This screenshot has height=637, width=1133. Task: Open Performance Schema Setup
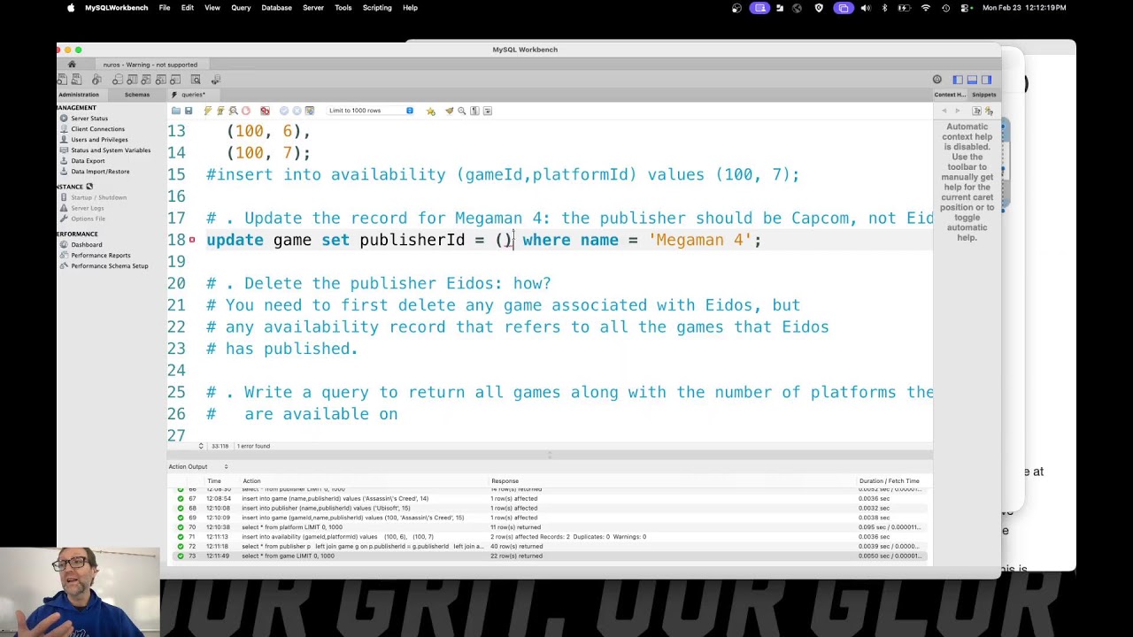tap(110, 265)
